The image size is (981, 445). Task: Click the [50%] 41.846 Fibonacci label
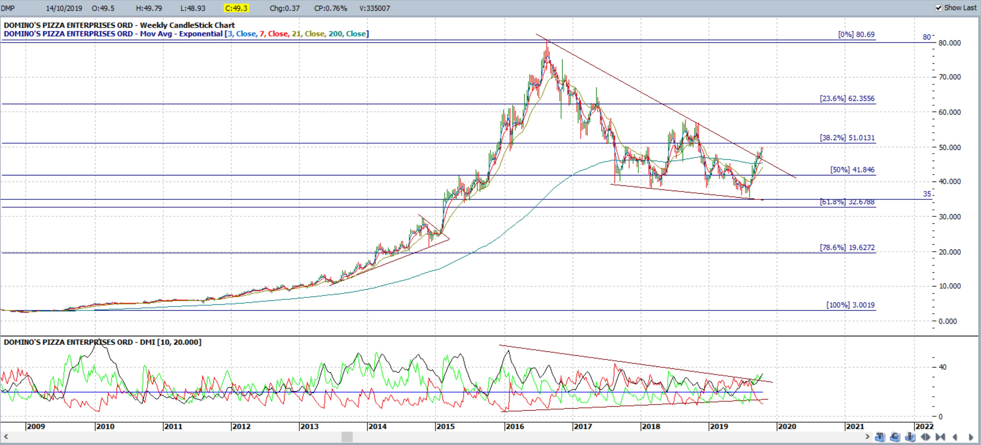[852, 170]
